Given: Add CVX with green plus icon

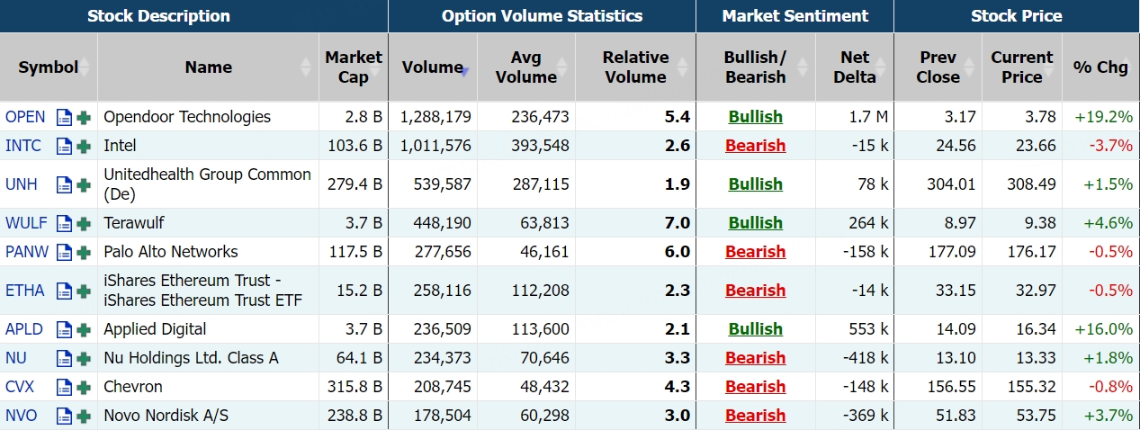Looking at the screenshot, I should 84,387.
